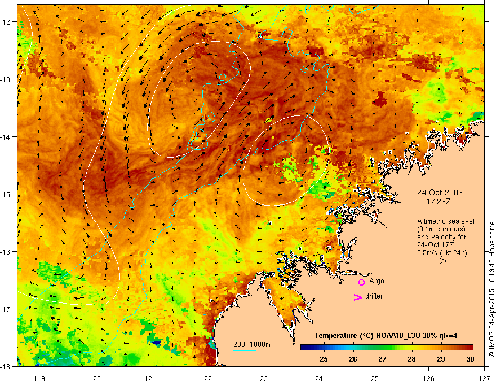Screen dimensions: 496x383
Task: Click the color bar label 30
Action: pos(470,359)
